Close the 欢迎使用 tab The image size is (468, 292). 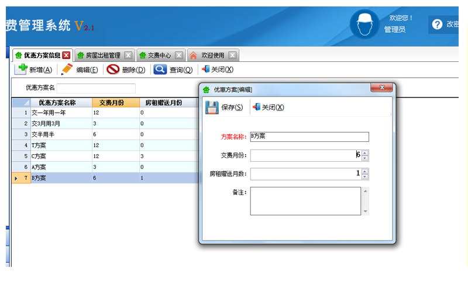[233, 55]
